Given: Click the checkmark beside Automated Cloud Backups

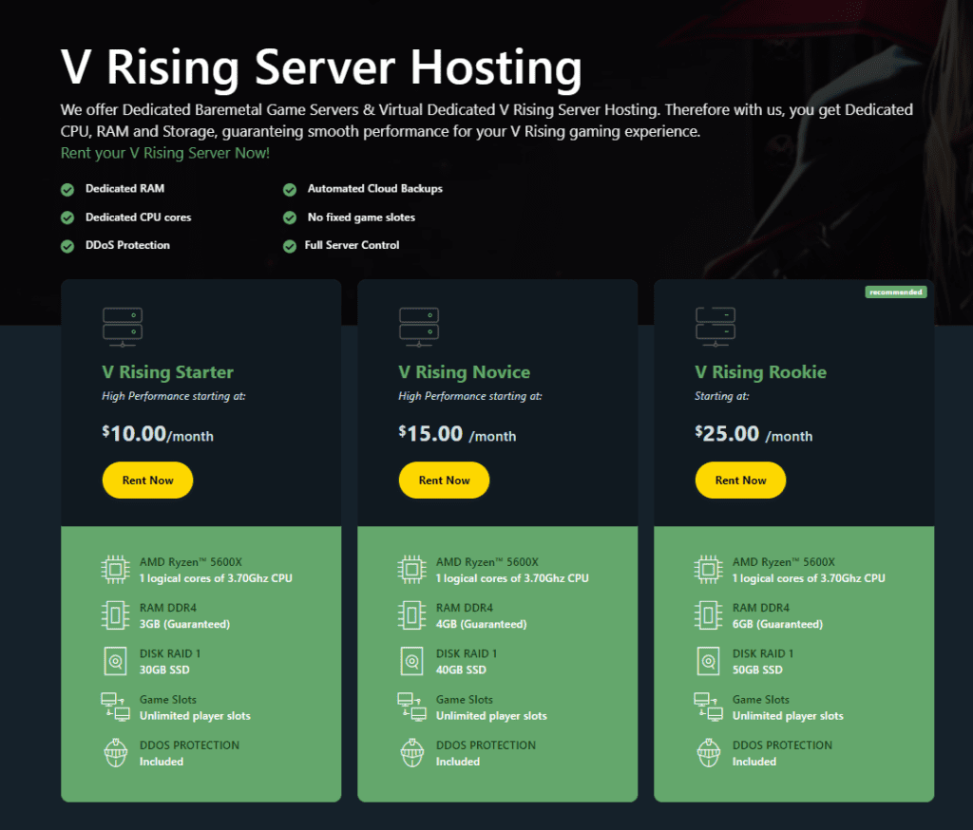Looking at the screenshot, I should coord(290,189).
